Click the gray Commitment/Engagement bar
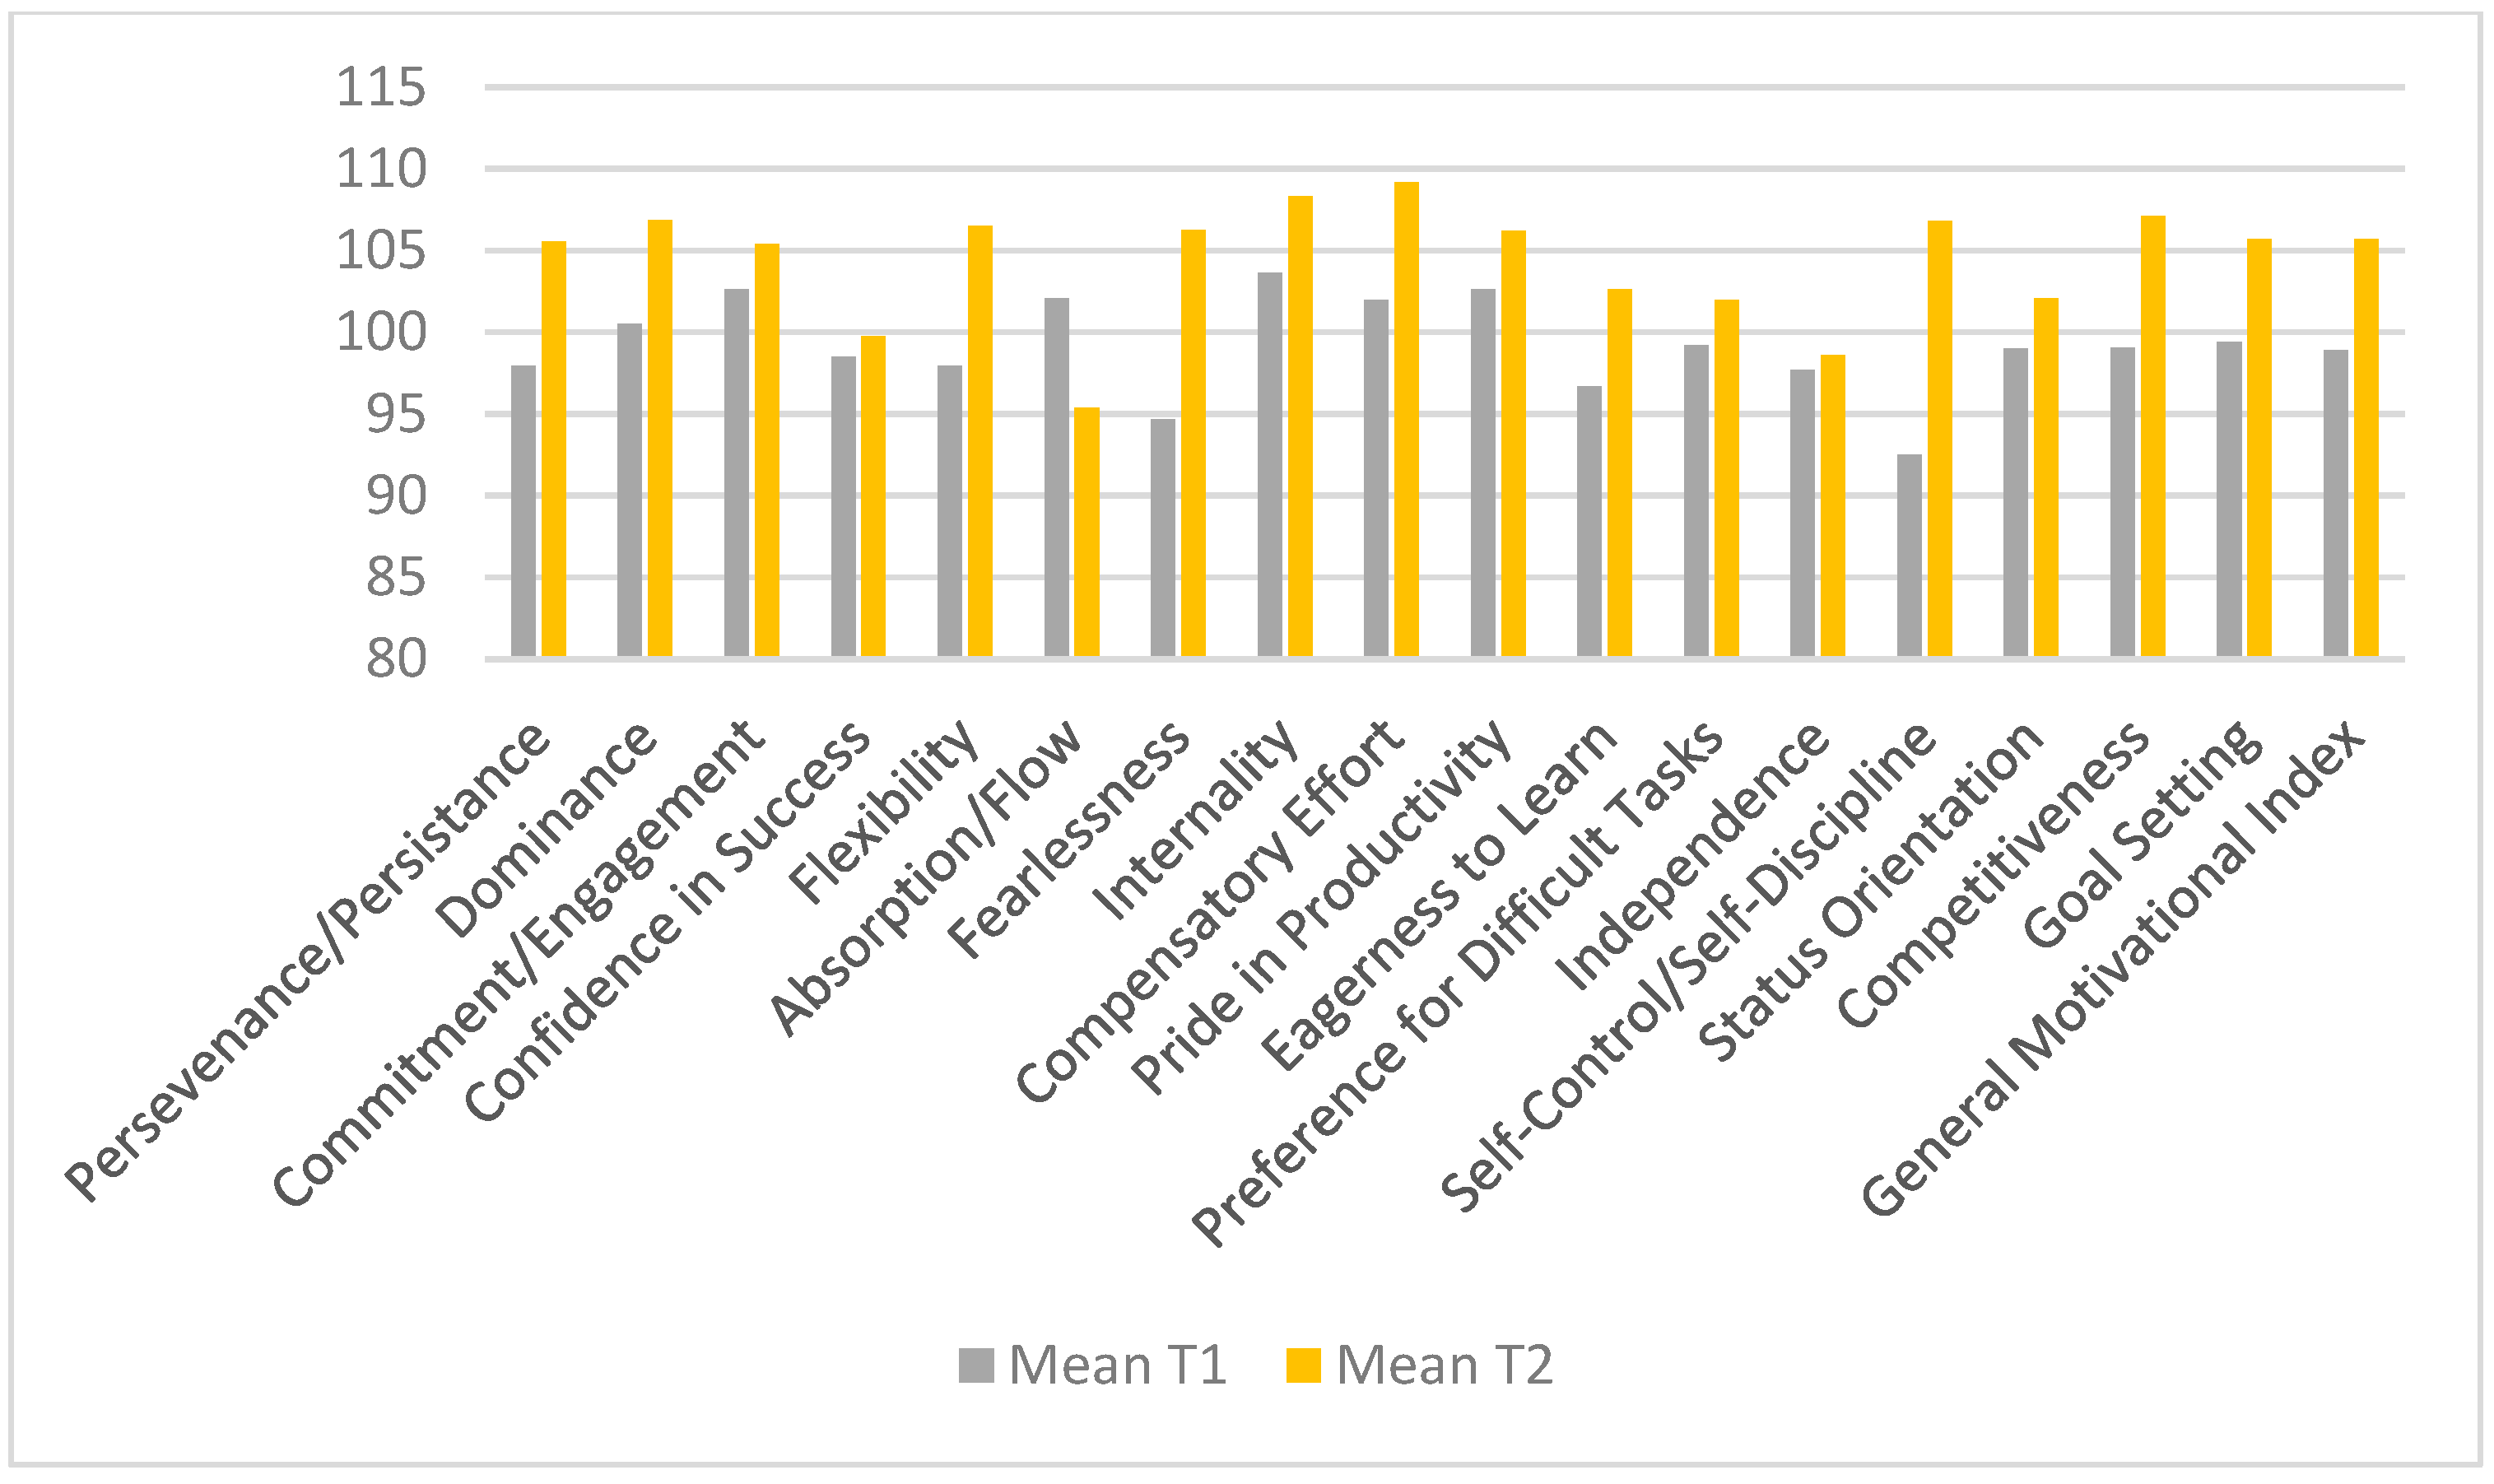This screenshot has width=2494, height=1484. pyautogui.click(x=736, y=473)
